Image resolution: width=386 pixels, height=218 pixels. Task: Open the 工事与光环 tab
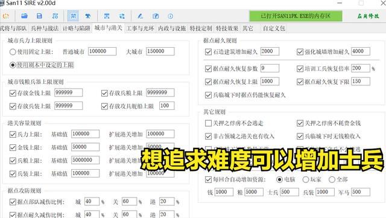click(x=140, y=28)
